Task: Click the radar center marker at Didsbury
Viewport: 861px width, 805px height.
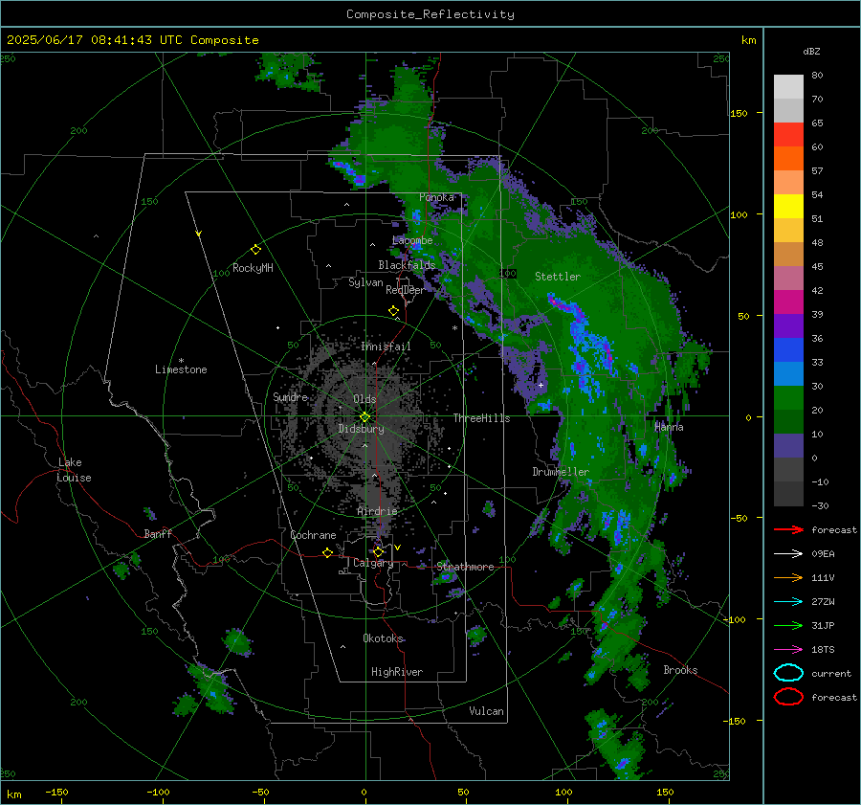Action: 364,417
